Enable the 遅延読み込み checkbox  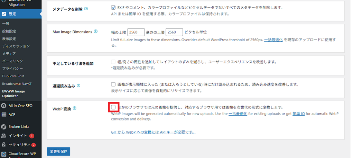[113, 84]
